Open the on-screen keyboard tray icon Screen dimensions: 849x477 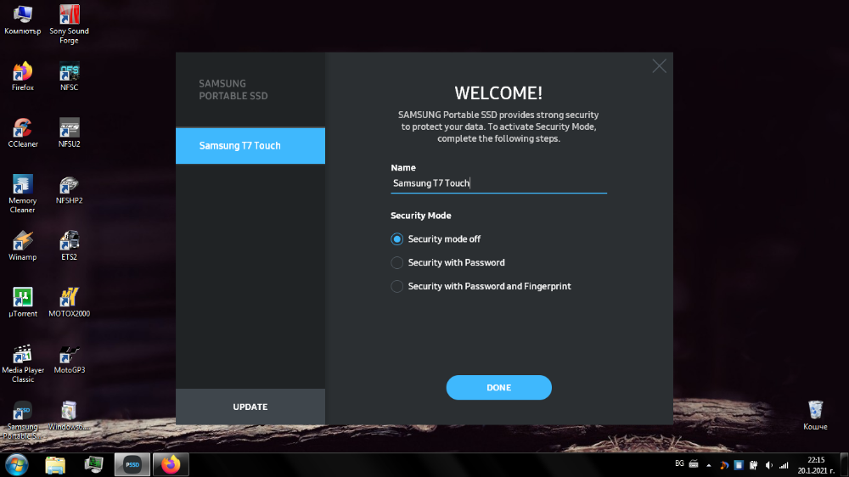pyautogui.click(x=694, y=464)
